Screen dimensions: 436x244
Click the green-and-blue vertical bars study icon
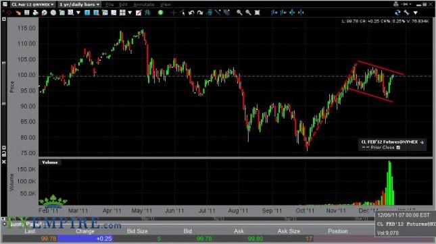click(x=147, y=13)
